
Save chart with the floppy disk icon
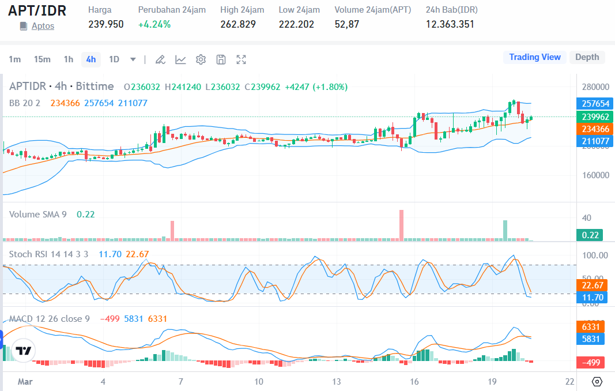(221, 59)
